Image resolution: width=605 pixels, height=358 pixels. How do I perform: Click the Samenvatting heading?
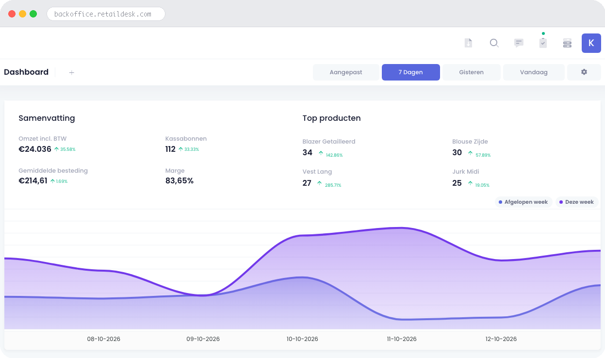coord(47,118)
